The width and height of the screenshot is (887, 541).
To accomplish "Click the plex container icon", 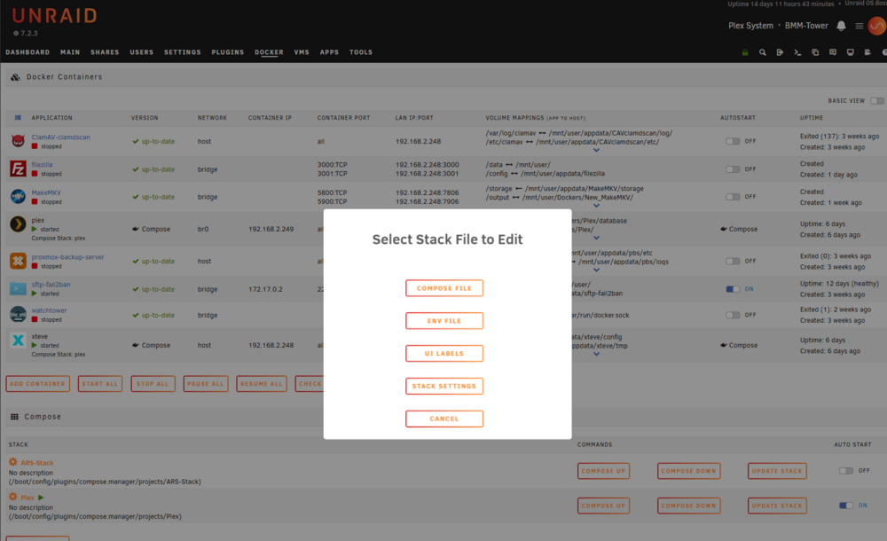I will tap(18, 224).
